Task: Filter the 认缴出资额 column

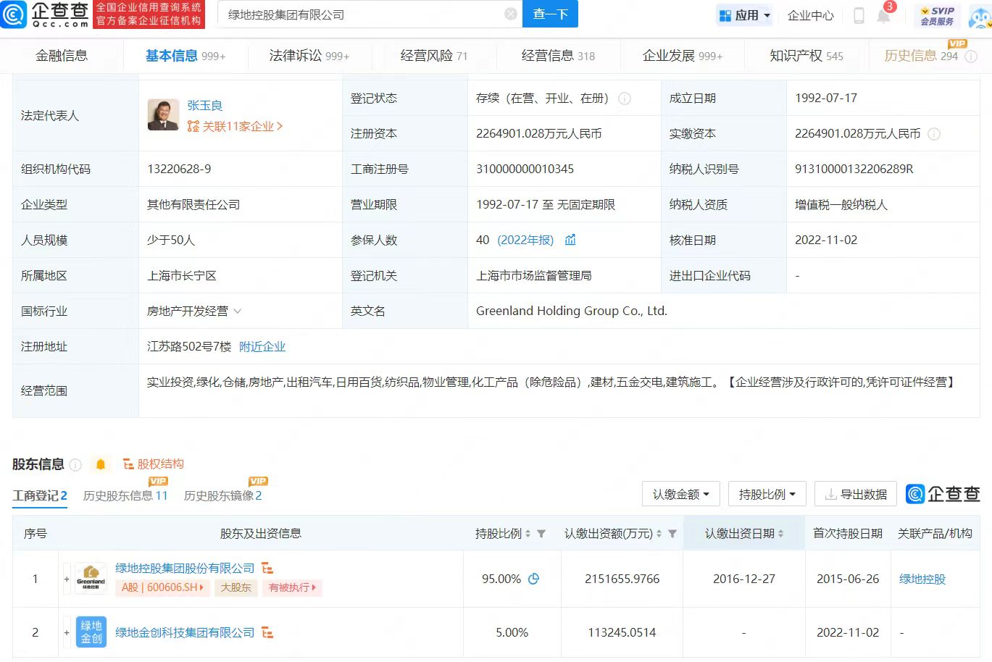Action: click(x=672, y=534)
